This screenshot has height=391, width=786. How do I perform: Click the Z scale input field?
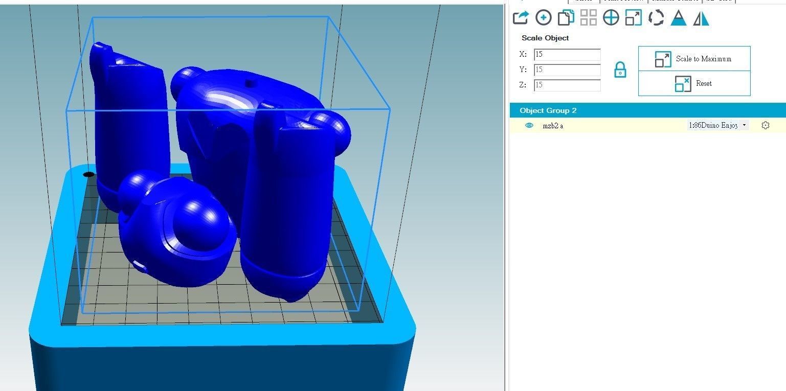pos(567,85)
